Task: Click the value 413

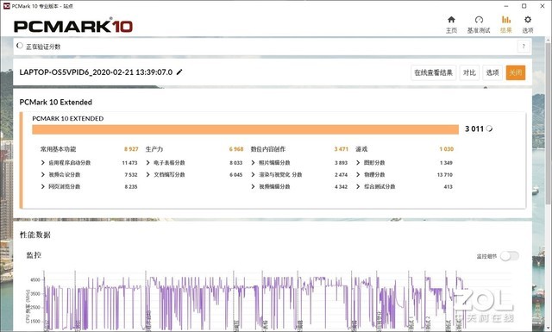Action: pos(448,186)
